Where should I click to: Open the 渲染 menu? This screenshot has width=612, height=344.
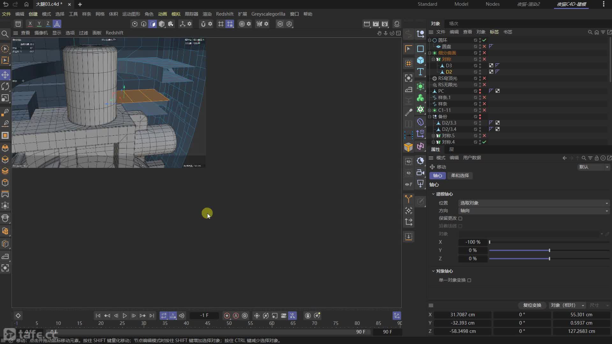[x=207, y=14]
